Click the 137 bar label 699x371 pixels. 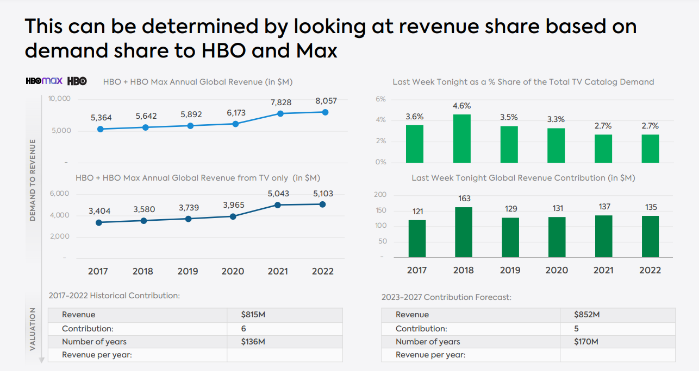click(604, 207)
